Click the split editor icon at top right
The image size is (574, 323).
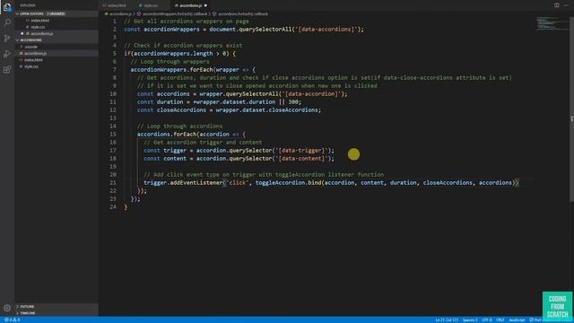coord(556,5)
